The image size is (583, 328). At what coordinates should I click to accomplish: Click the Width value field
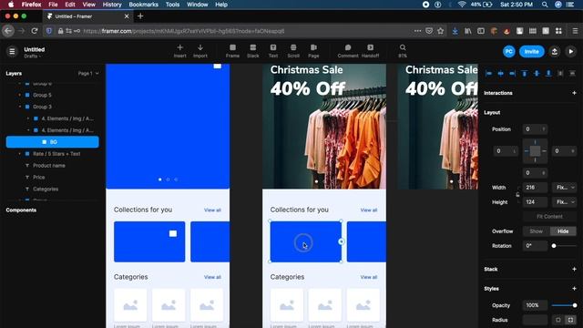[535, 188]
